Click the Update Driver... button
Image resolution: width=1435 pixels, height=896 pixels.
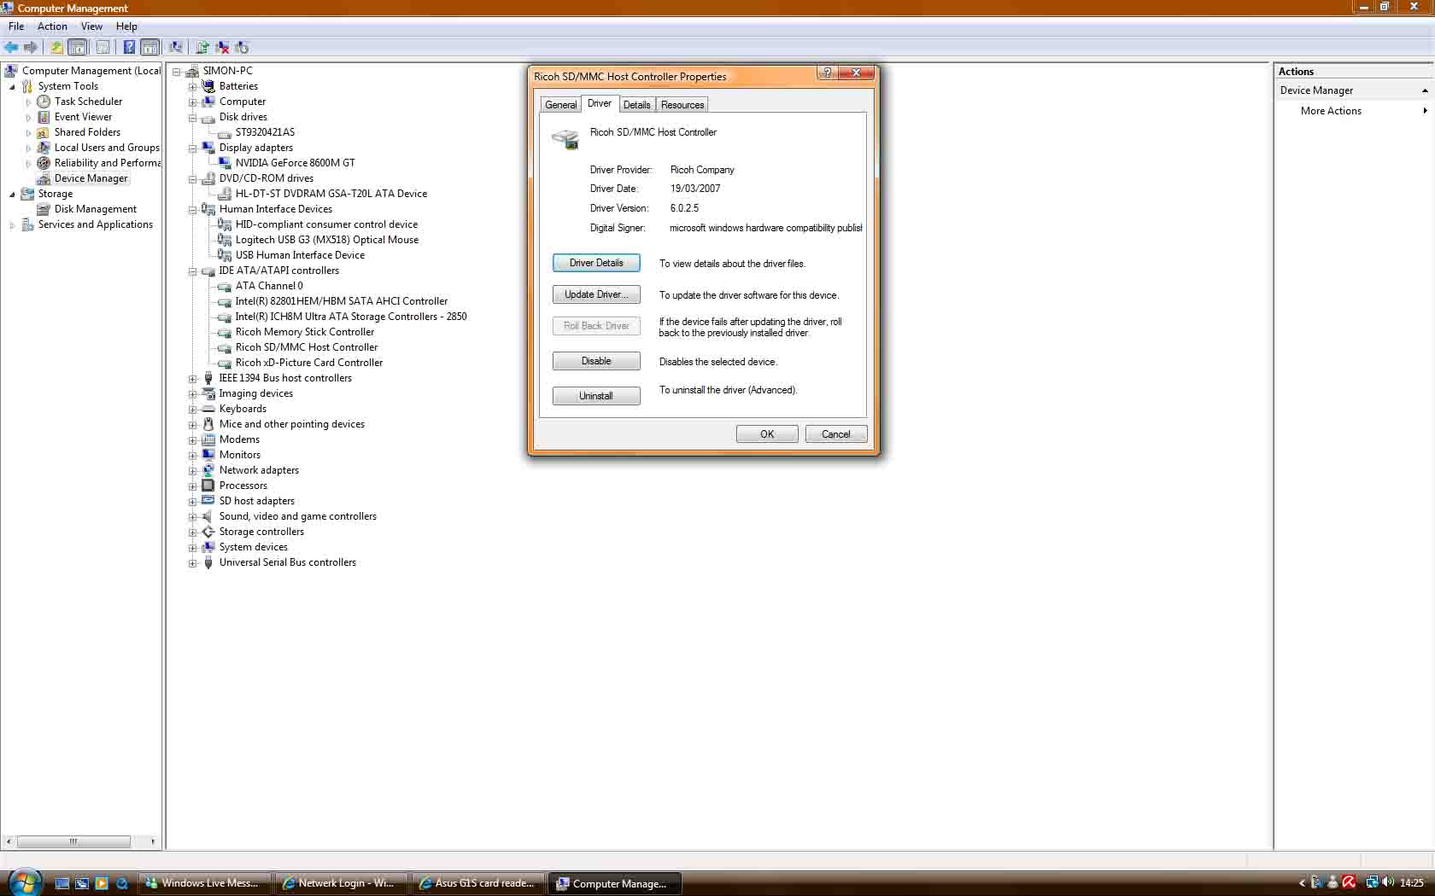(x=596, y=294)
